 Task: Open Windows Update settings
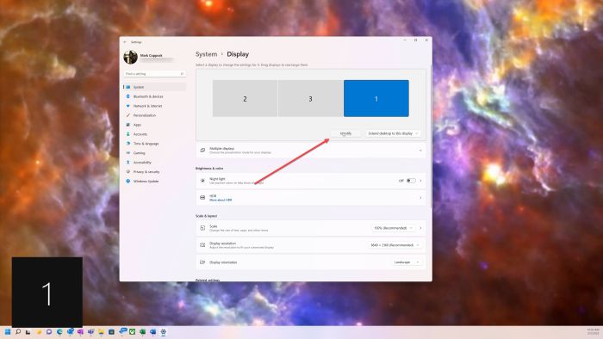coord(154,182)
